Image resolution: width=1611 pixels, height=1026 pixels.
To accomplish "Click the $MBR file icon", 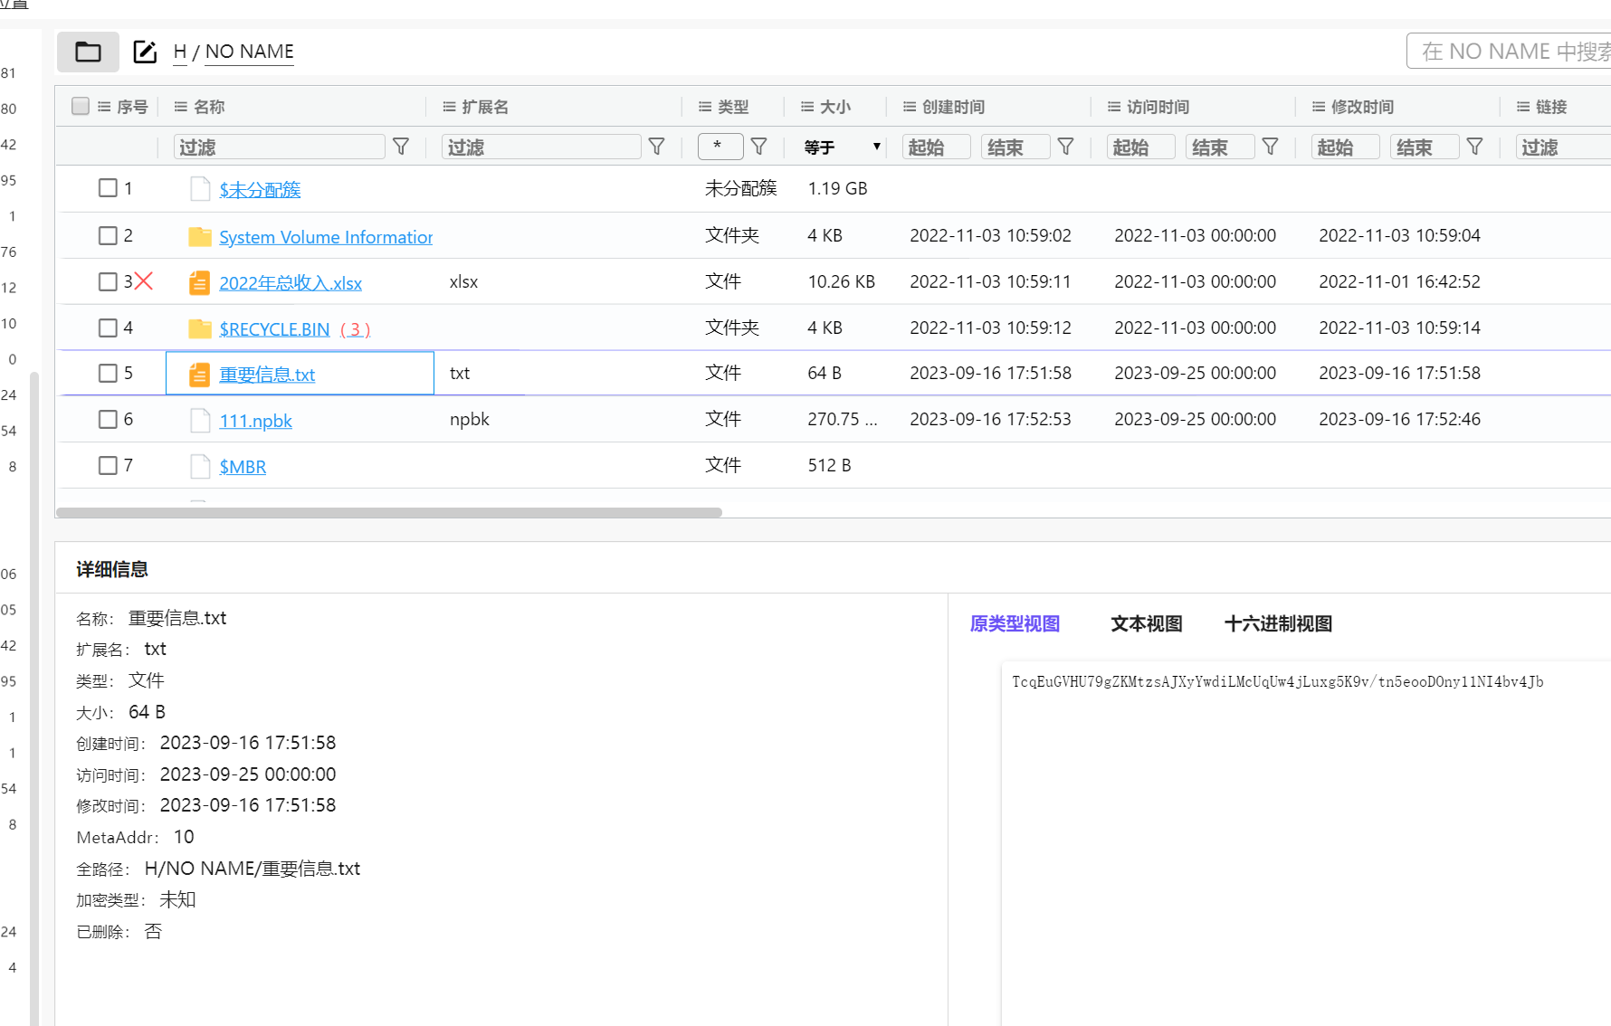I will pos(200,467).
